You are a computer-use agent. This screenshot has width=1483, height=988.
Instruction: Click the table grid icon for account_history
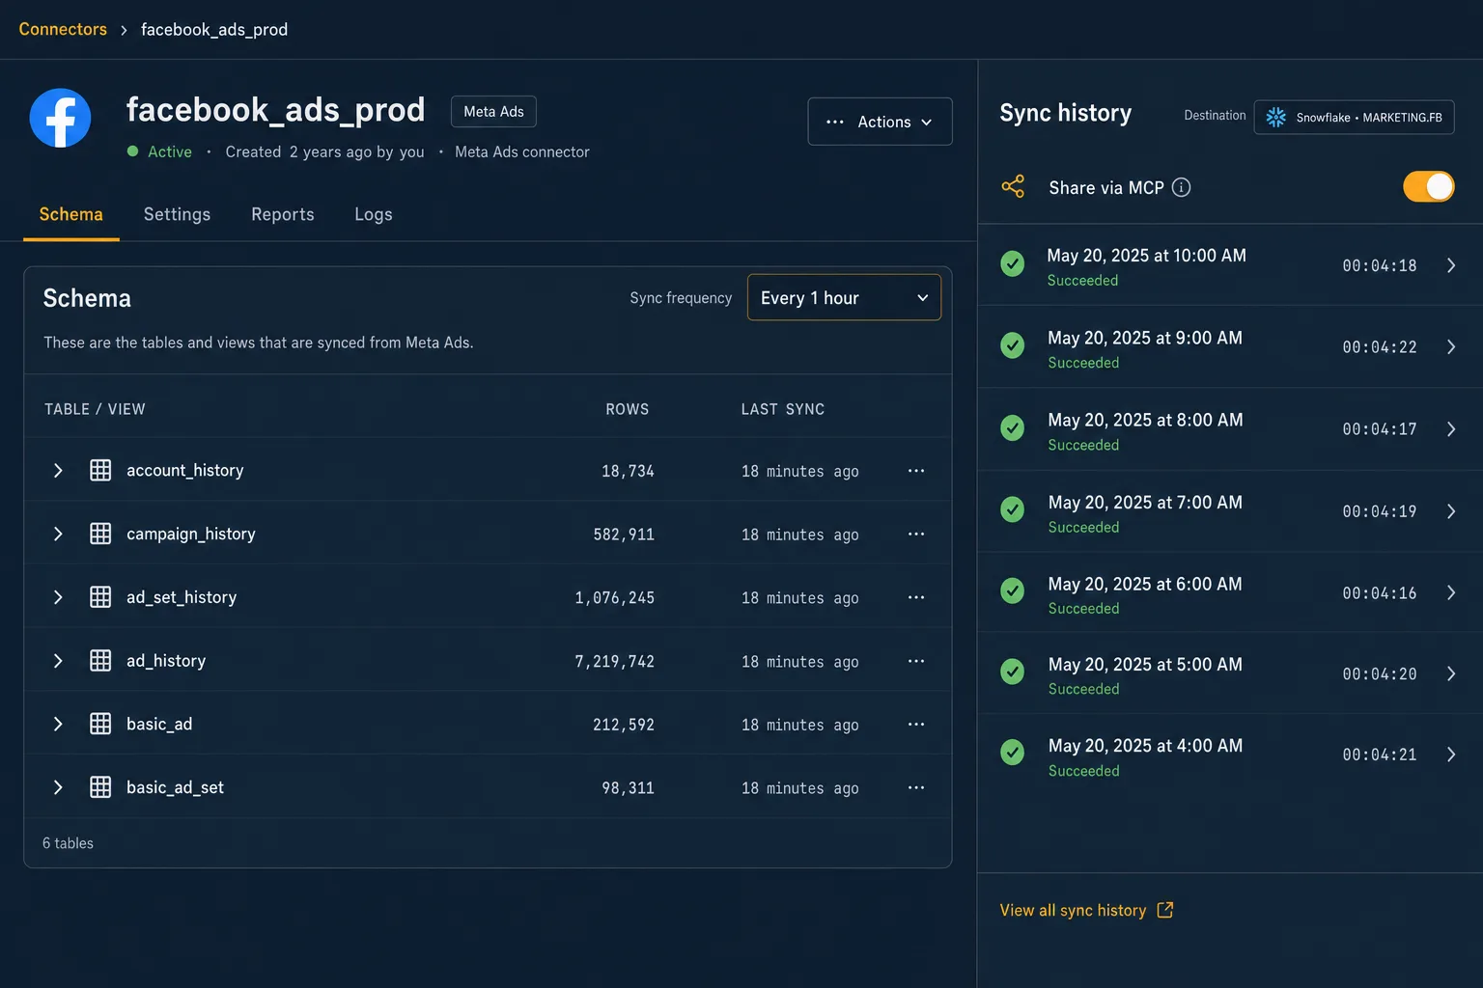(100, 470)
